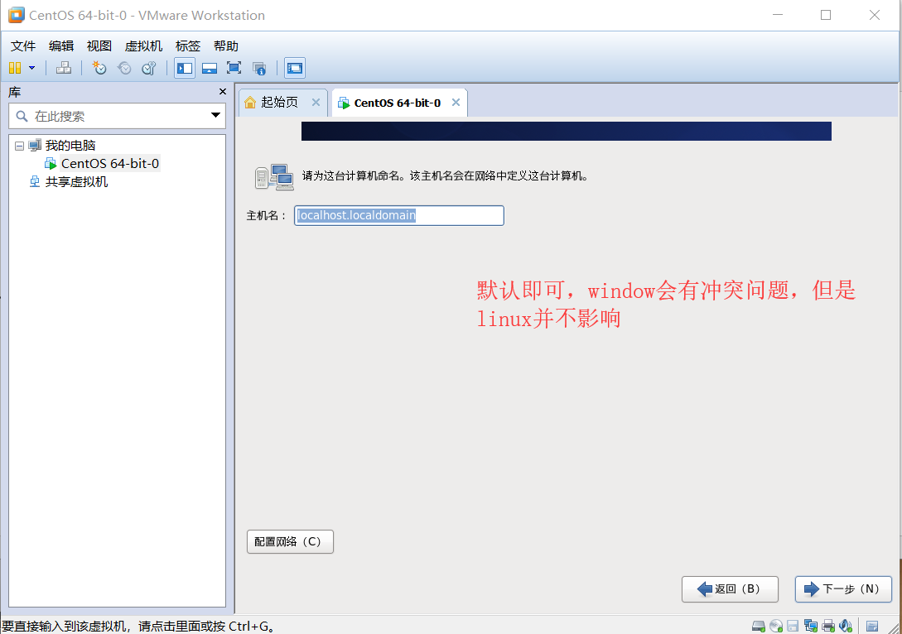Select CentOS 64-bit-0 in the library tree

tap(110, 164)
